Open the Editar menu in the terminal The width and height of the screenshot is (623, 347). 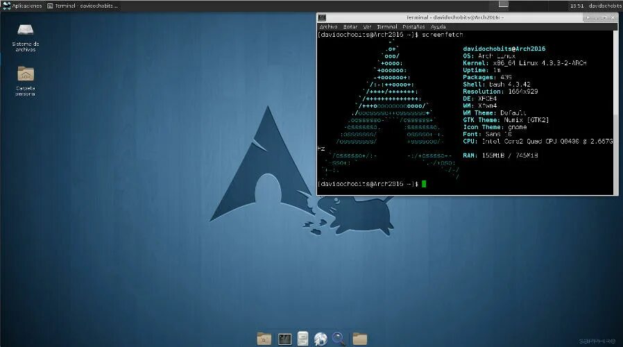tap(350, 26)
